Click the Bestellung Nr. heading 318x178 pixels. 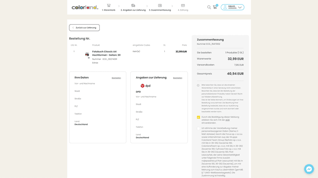(79, 39)
